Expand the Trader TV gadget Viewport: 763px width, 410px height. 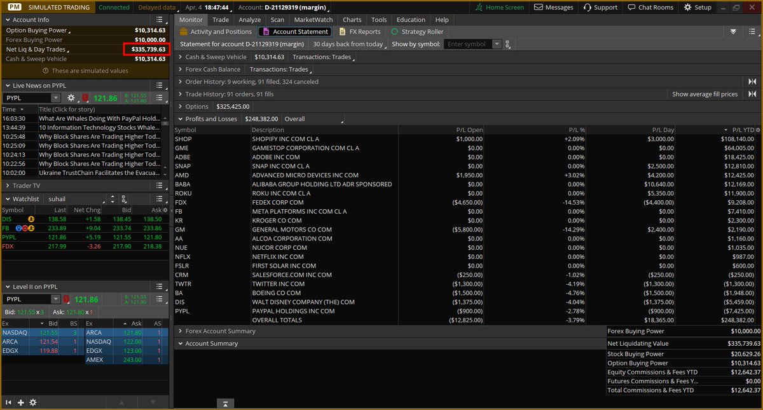(7, 186)
